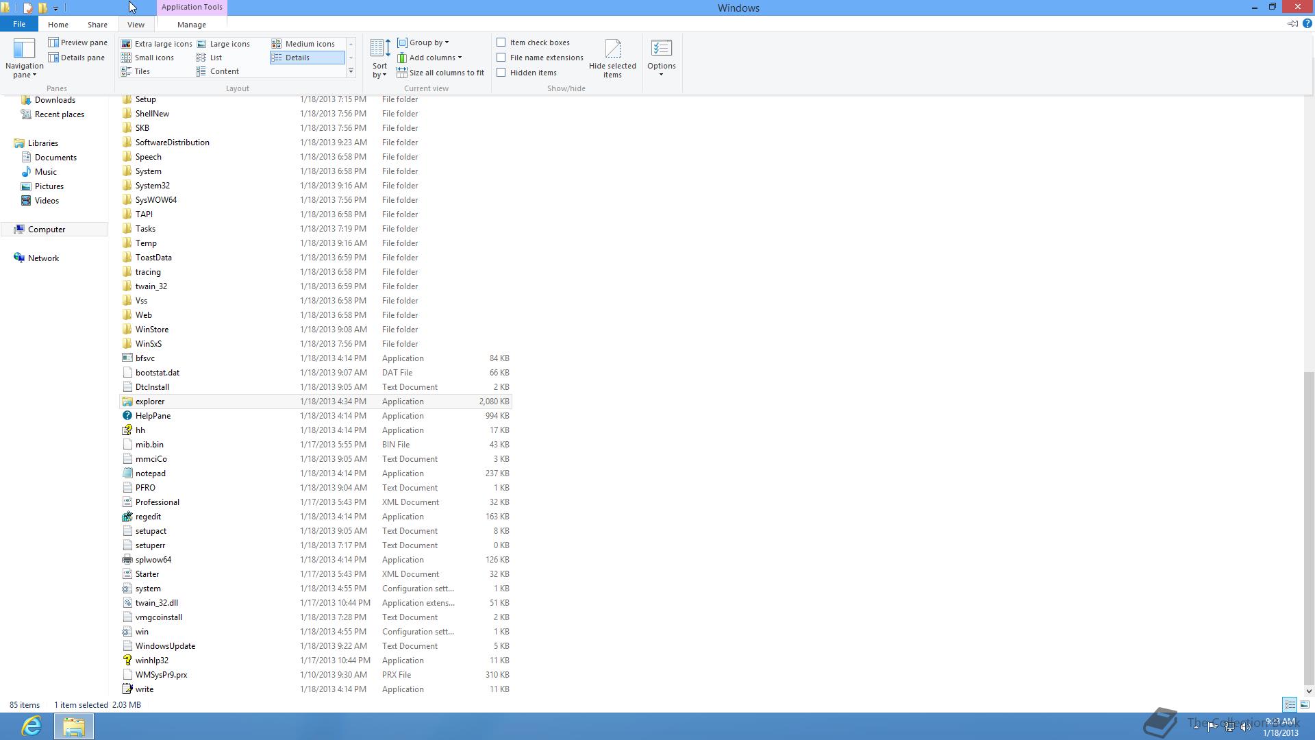Viewport: 1315px width, 740px height.
Task: Switch to the Home ribbon tab
Action: [x=58, y=25]
